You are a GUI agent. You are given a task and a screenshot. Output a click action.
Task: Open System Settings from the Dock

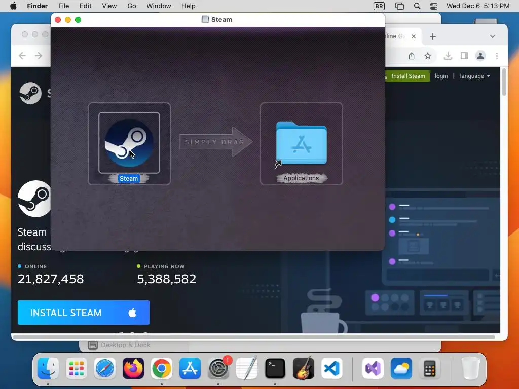point(218,368)
